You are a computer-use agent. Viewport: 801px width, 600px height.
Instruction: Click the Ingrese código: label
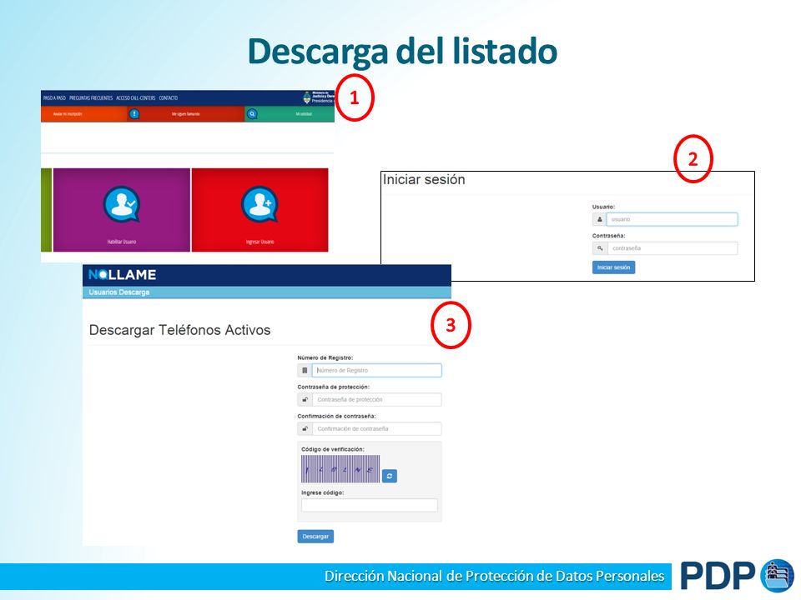(x=322, y=492)
